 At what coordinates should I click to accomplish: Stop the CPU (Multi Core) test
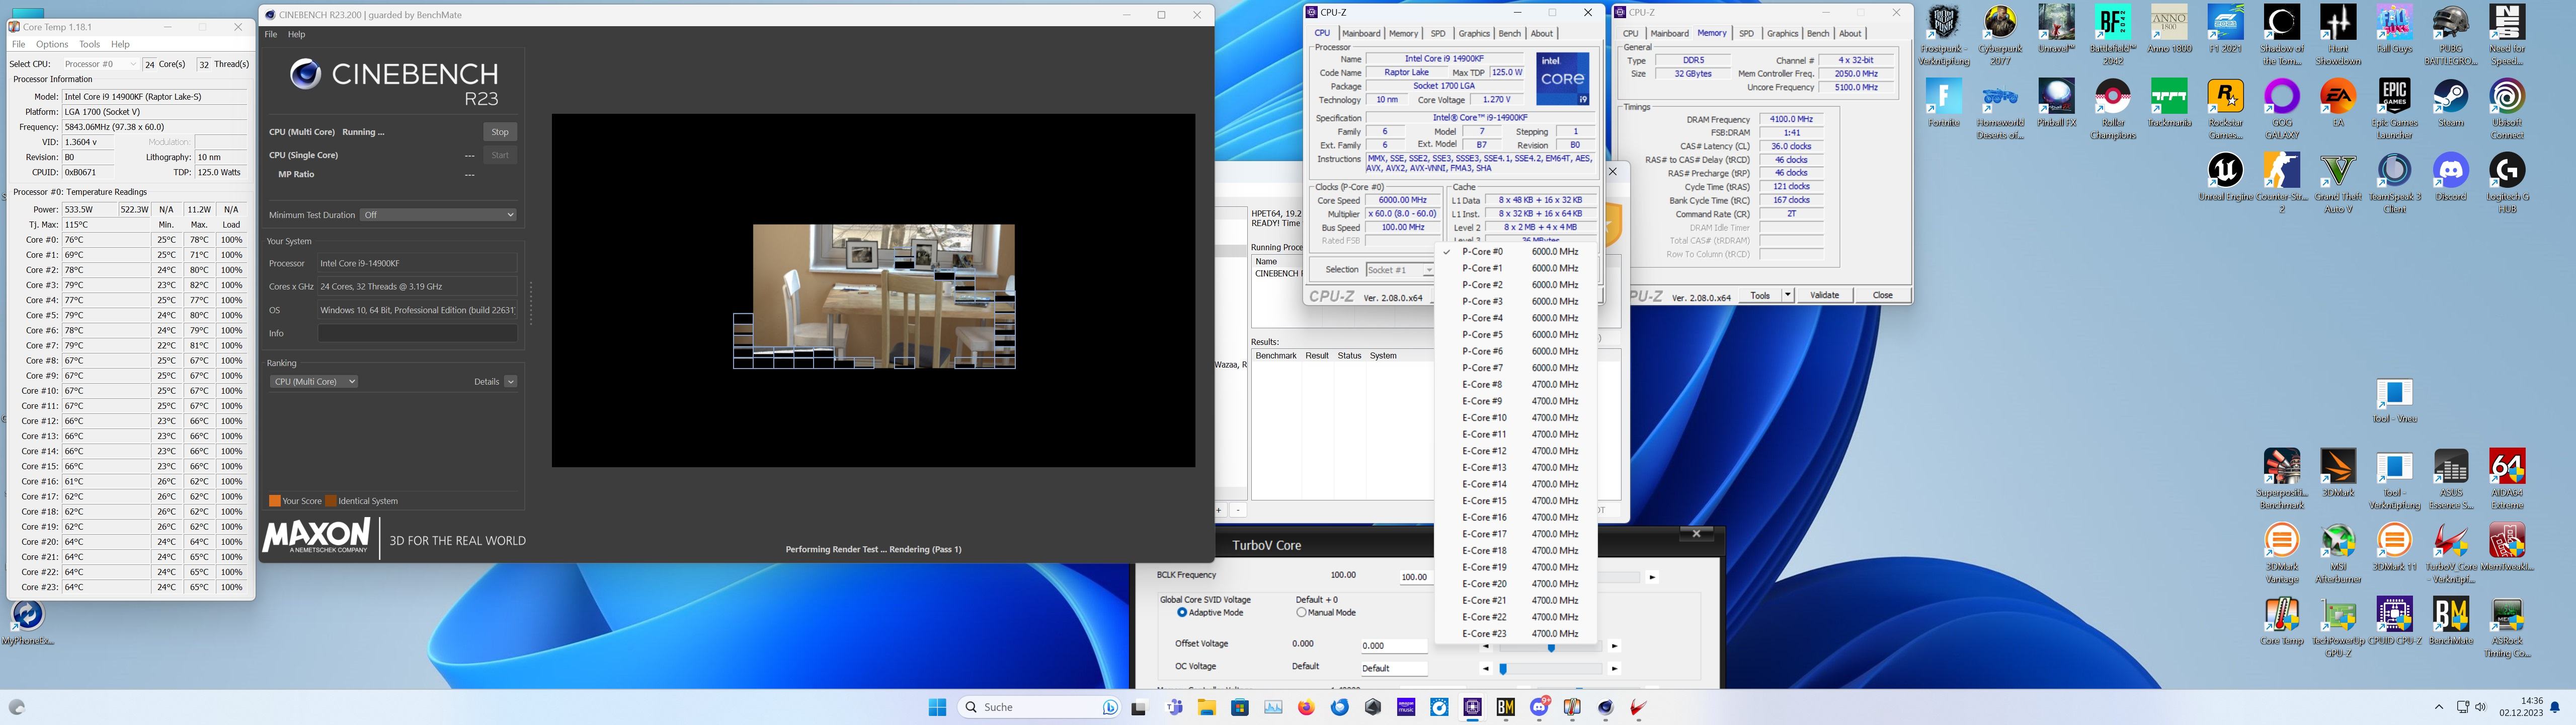pyautogui.click(x=500, y=132)
